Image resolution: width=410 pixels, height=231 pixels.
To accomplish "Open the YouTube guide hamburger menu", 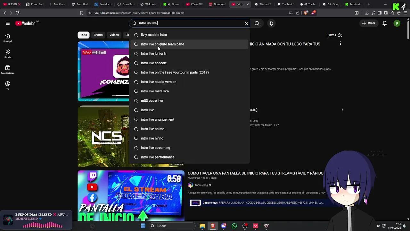I will 8,23.
